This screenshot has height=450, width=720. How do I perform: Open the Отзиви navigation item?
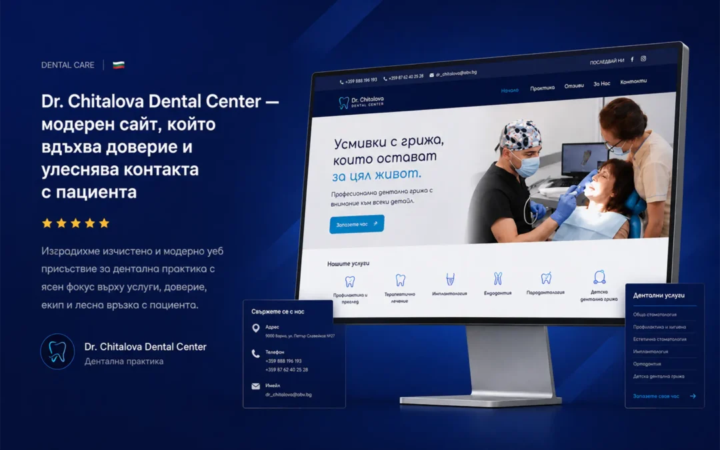574,86
